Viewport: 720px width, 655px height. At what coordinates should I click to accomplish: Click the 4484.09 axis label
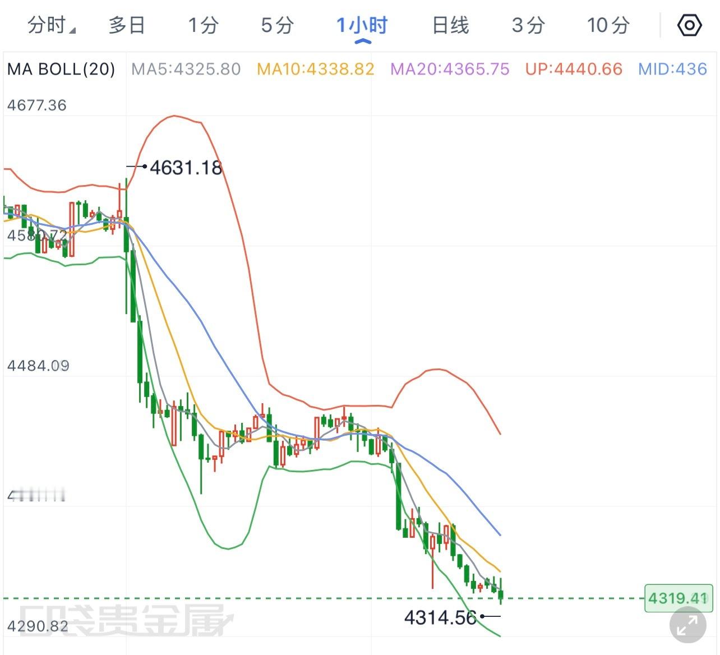click(38, 366)
